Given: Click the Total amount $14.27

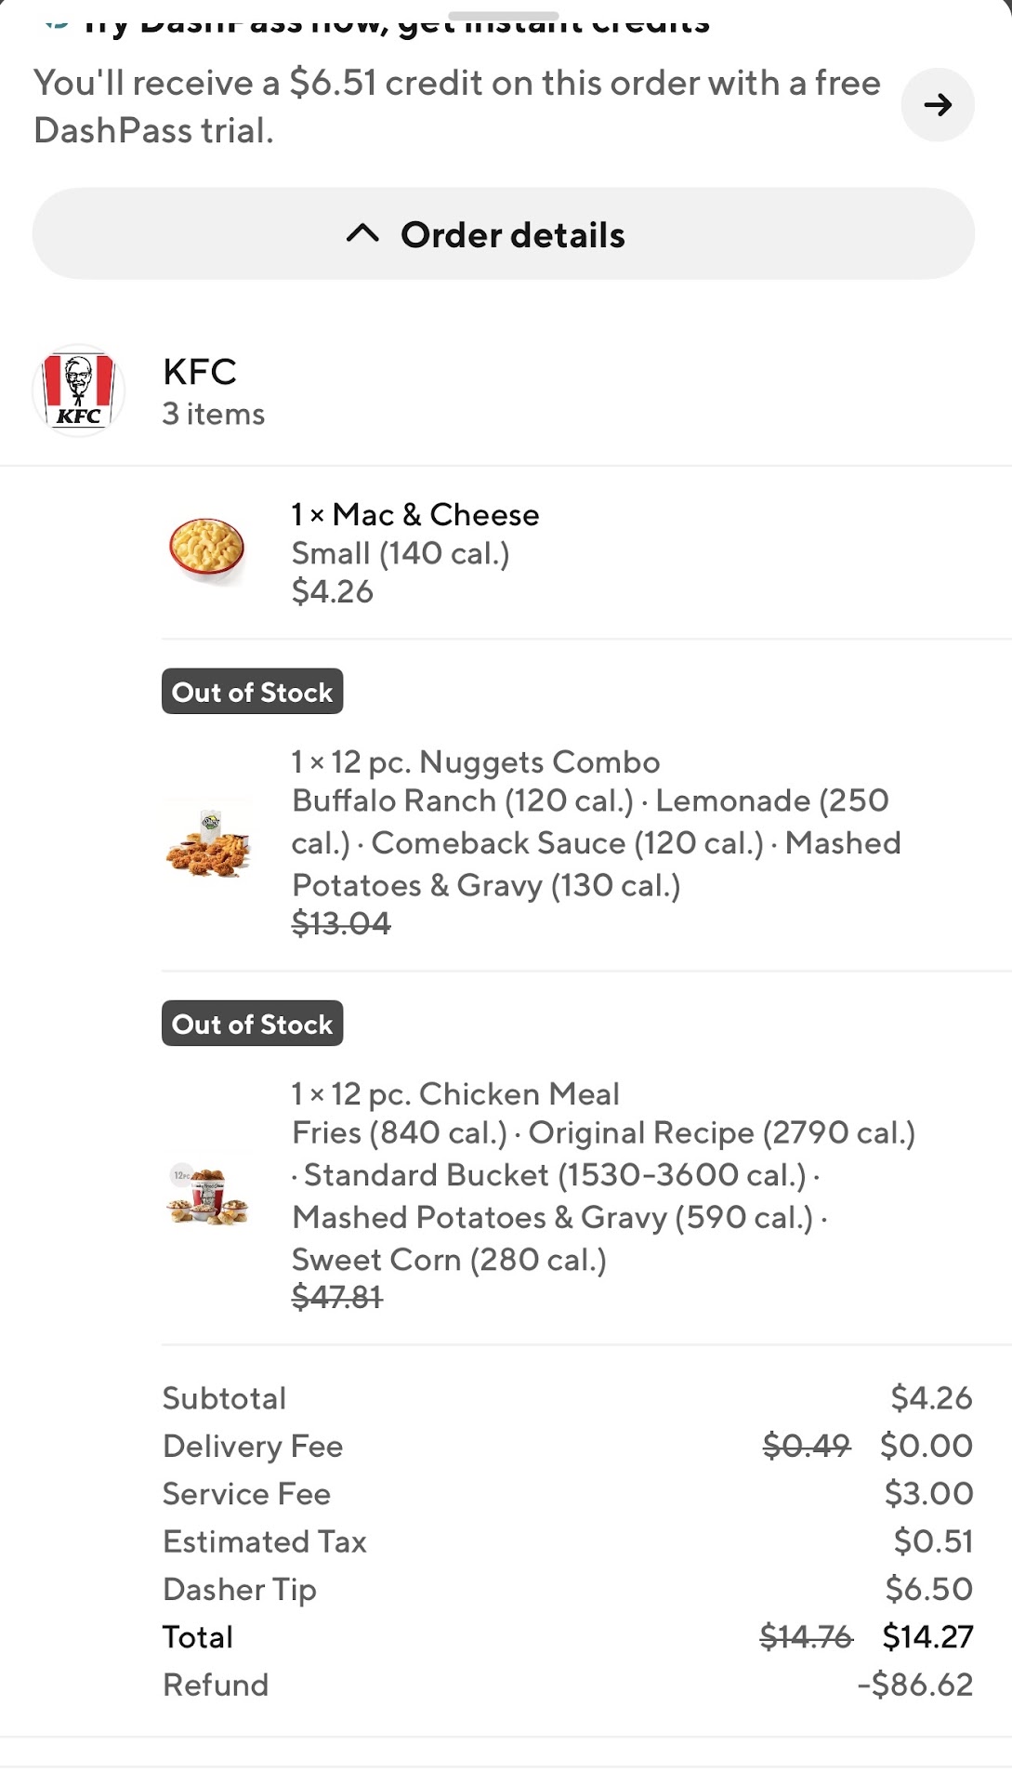Looking at the screenshot, I should point(927,1636).
